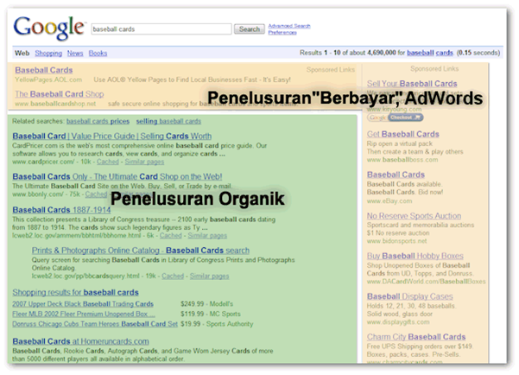Open Sell Your Baseball Cards ad
This screenshot has width=519, height=375.
point(412,84)
